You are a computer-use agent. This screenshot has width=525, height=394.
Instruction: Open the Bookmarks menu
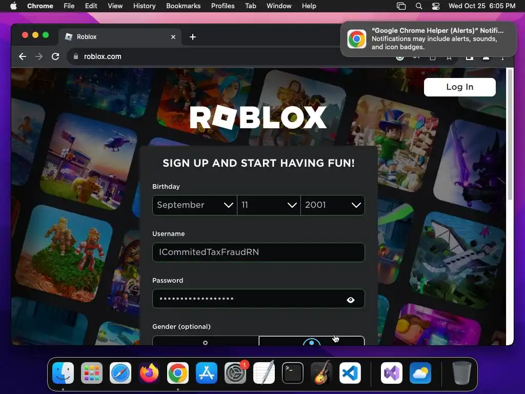183,6
